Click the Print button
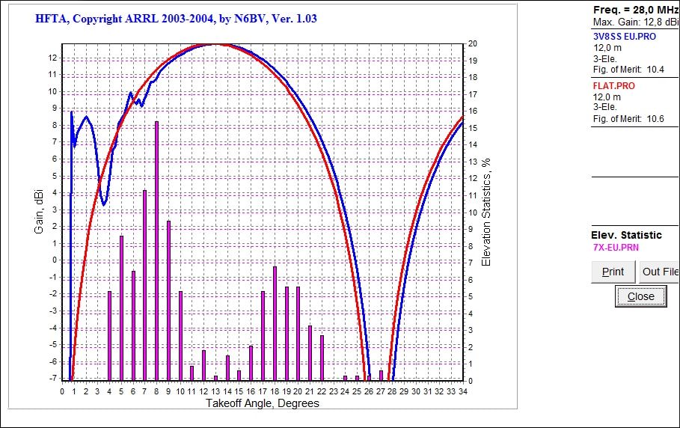680x428 pixels. [613, 272]
